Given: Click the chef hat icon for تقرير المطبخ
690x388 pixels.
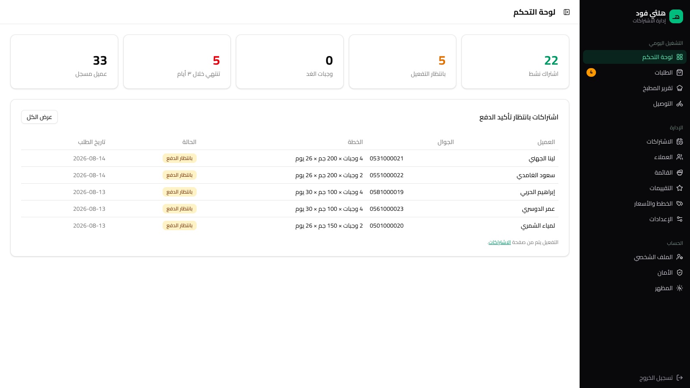Looking at the screenshot, I should click(x=680, y=88).
